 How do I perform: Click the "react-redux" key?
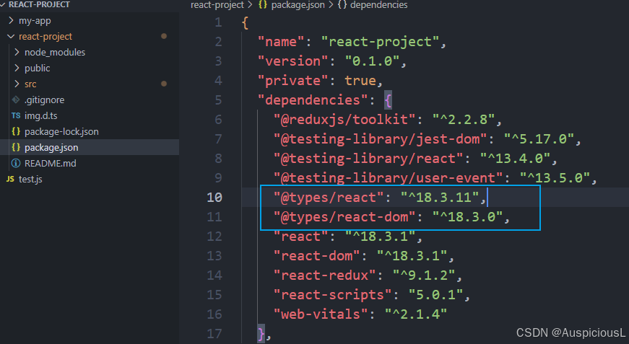(324, 275)
